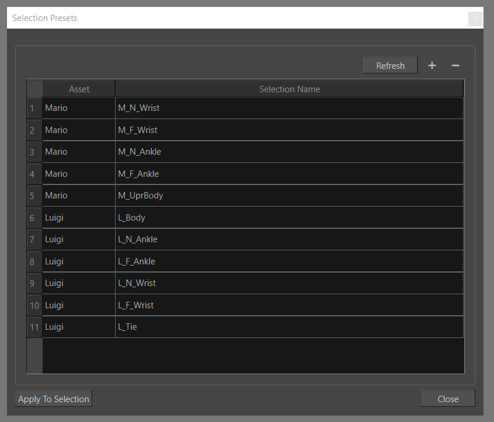Select the M_N_Wrist preset row
Screen dimensions: 494x422
pyautogui.click(x=234, y=108)
